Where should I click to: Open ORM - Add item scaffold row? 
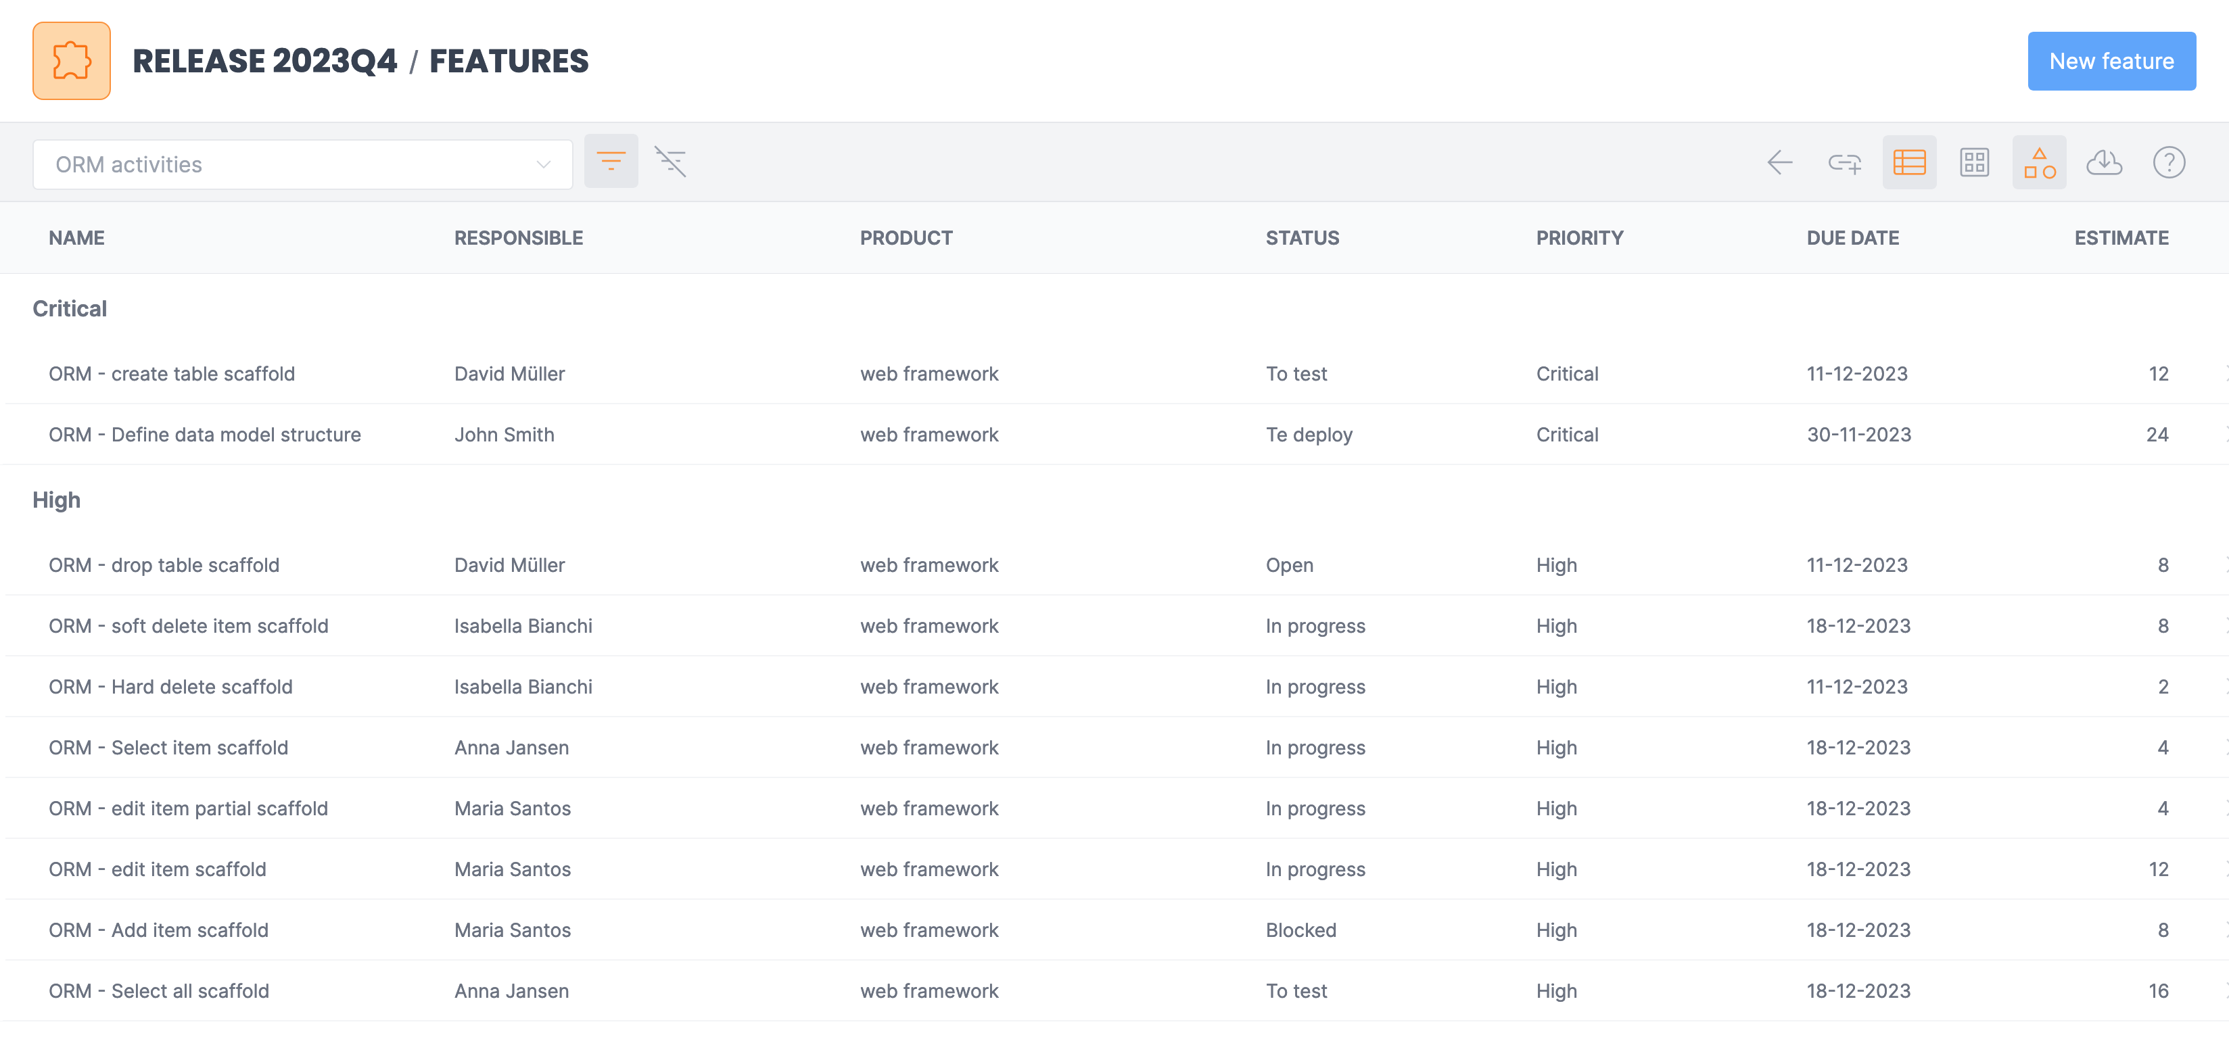(x=158, y=930)
